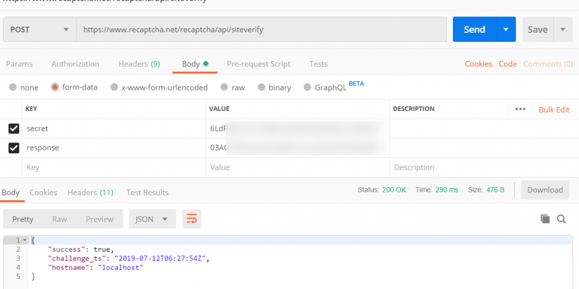The width and height of the screenshot is (579, 289).
Task: Open the three-dots column options menu
Action: tap(520, 109)
